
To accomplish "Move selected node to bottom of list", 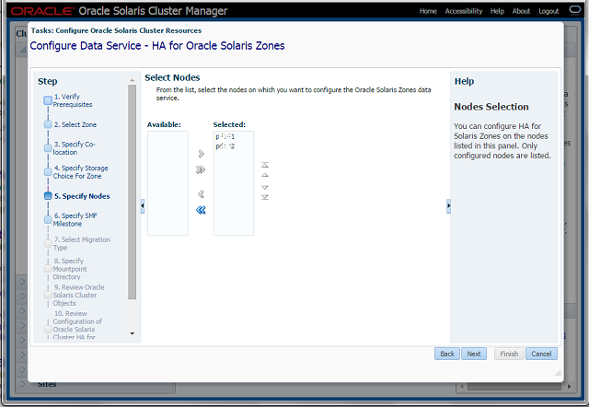I will (265, 197).
